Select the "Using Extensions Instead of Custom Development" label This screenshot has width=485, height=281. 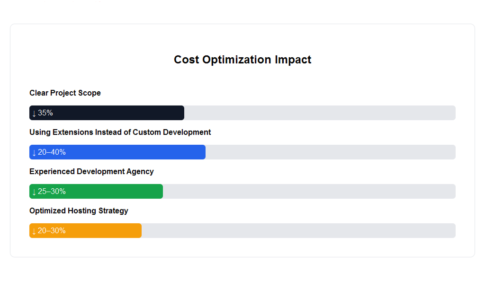coord(120,132)
